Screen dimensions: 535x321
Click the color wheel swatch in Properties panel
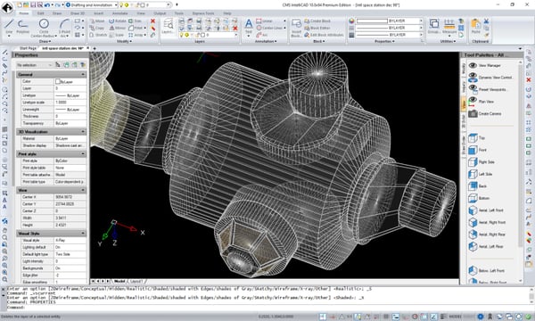(351, 21)
